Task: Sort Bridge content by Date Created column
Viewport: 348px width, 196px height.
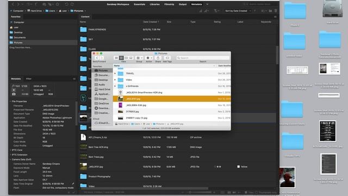Action: tap(151, 22)
